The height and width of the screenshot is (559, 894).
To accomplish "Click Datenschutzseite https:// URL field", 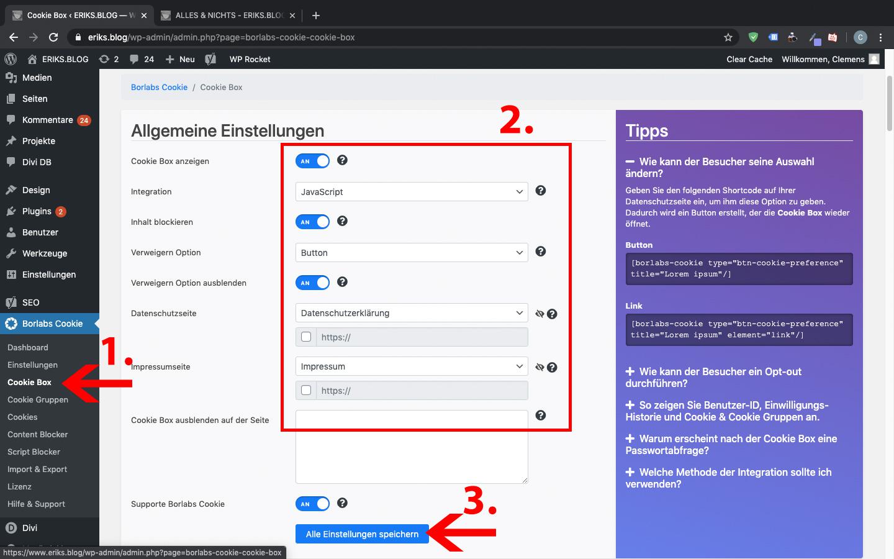I will (422, 337).
